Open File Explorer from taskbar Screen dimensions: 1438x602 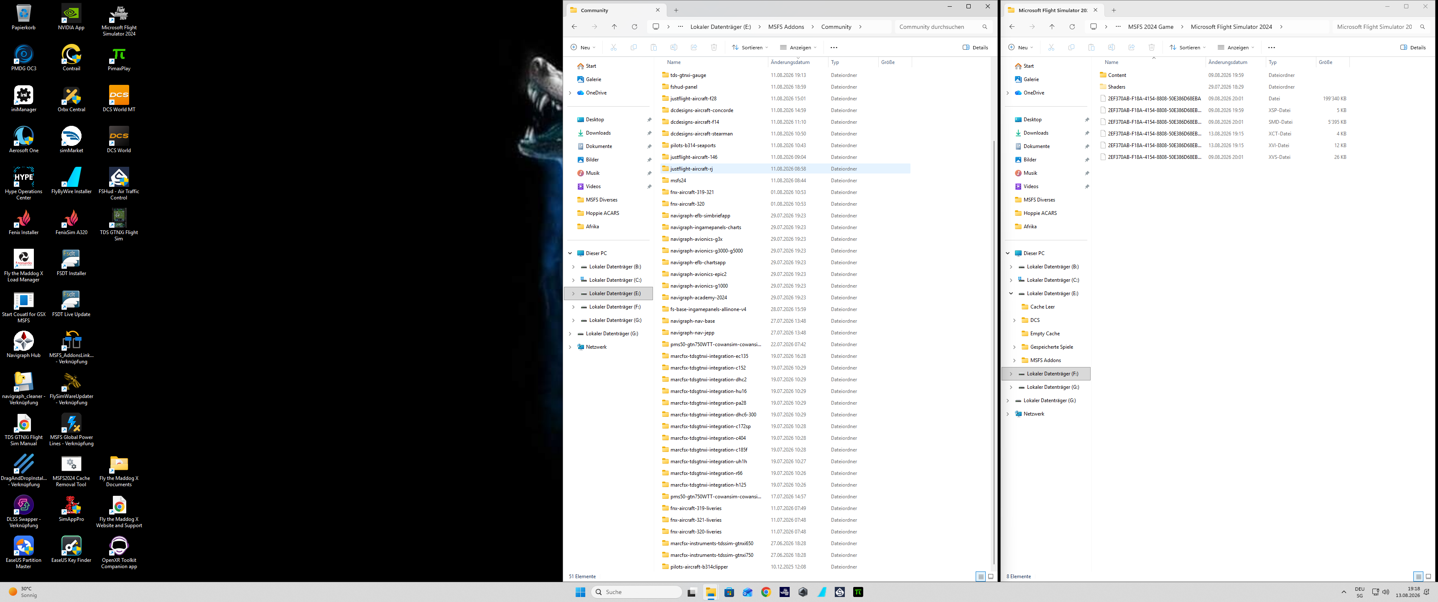click(x=711, y=592)
